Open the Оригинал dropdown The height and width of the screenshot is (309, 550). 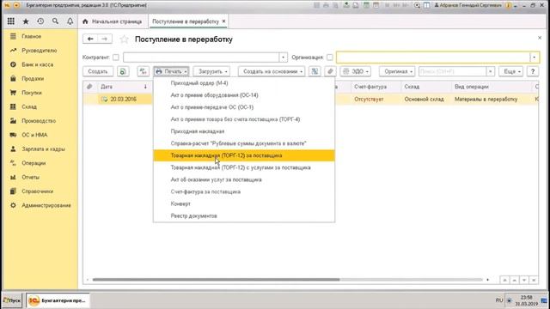pyautogui.click(x=397, y=71)
